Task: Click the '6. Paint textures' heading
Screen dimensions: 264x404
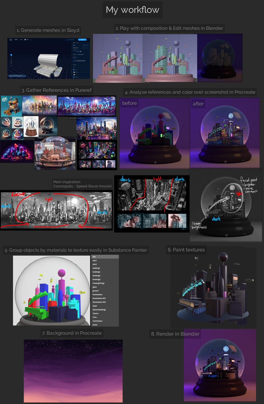Action: pyautogui.click(x=186, y=250)
